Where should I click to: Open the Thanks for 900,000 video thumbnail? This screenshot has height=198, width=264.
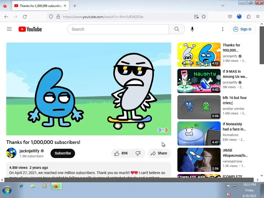[199, 55]
